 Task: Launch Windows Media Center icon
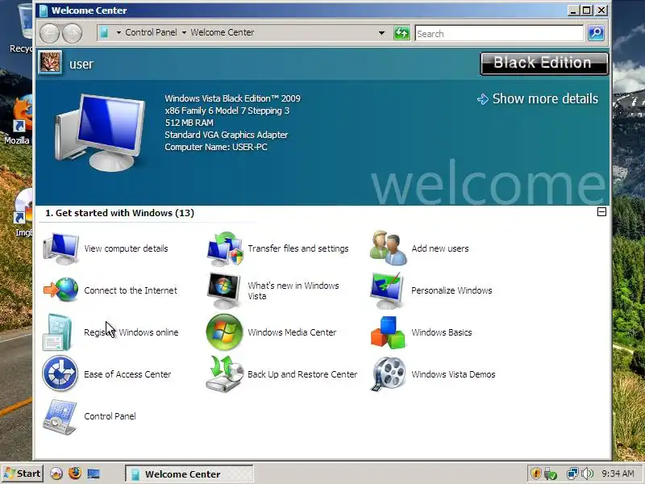click(x=224, y=332)
